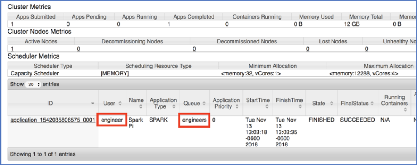418x165 pixels.
Task: Click the Active Nodes count 1
Action: click(12, 49)
